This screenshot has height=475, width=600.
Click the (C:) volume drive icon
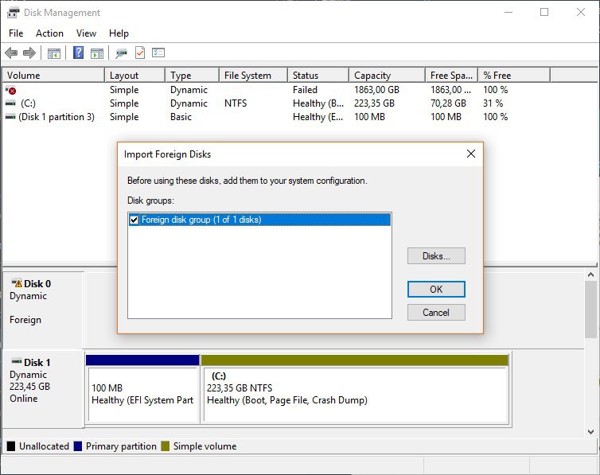point(10,103)
